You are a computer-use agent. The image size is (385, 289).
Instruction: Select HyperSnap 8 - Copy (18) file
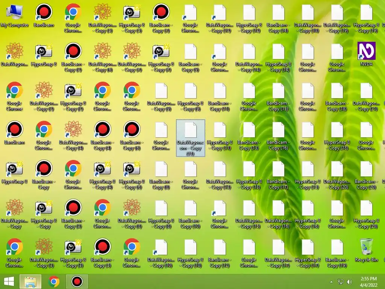[x=337, y=135]
